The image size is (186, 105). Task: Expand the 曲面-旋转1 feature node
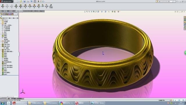(1, 41)
